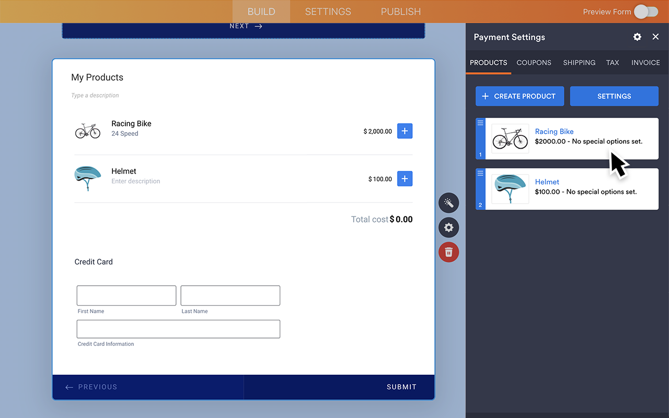Select the Helmet product thumbnail image
This screenshot has height=418, width=669.
point(510,189)
